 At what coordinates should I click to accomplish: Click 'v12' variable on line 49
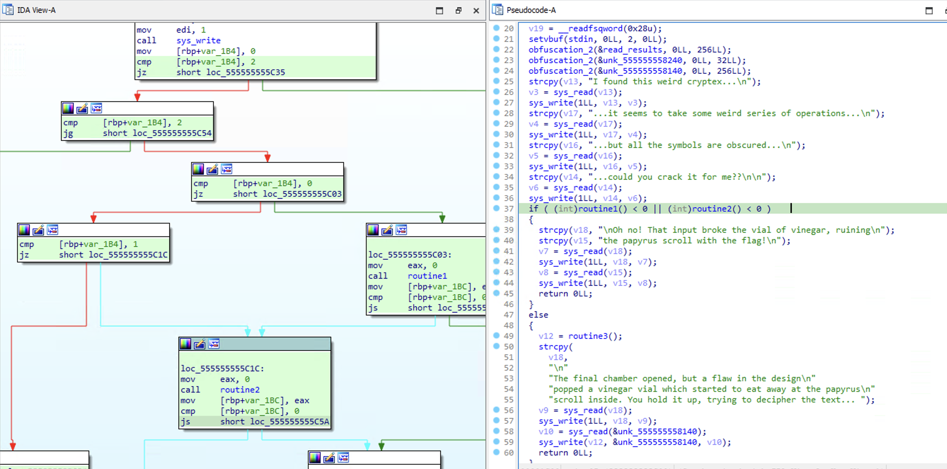(x=546, y=336)
